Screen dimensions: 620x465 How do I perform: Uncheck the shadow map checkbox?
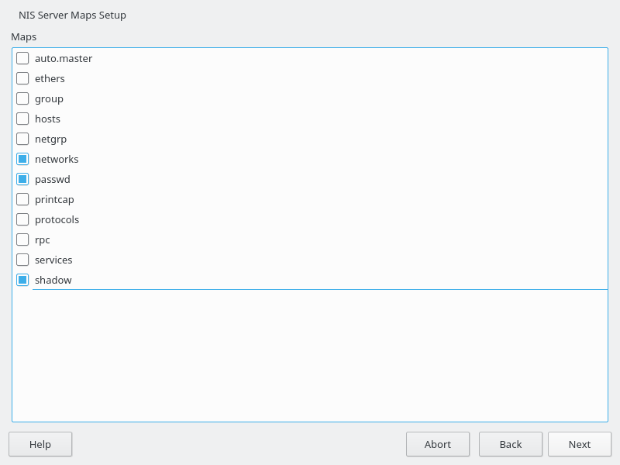[22, 280]
